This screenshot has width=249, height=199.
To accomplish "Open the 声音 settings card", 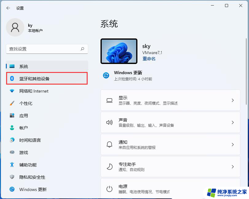I will tap(170, 122).
